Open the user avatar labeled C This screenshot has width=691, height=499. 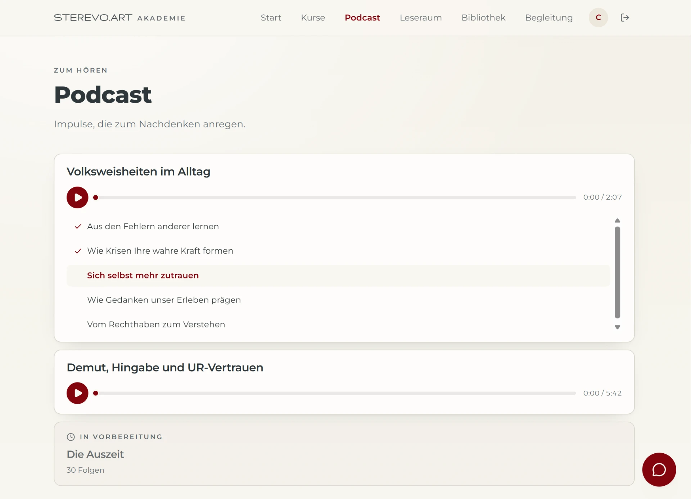pos(598,18)
